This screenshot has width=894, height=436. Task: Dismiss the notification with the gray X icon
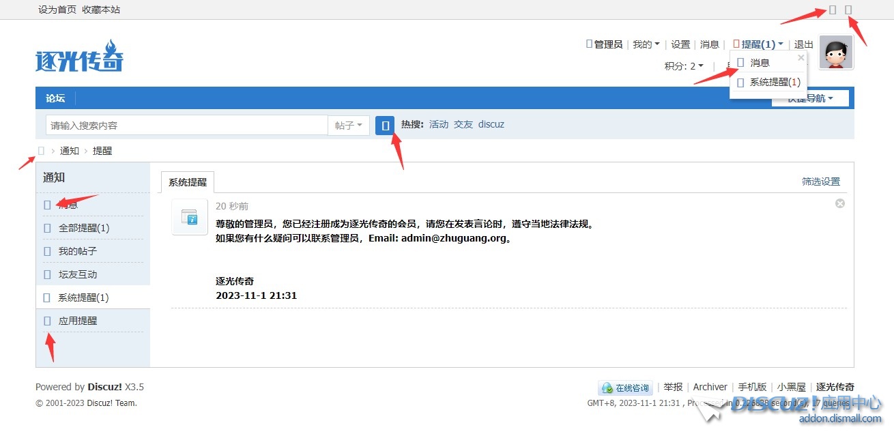840,203
